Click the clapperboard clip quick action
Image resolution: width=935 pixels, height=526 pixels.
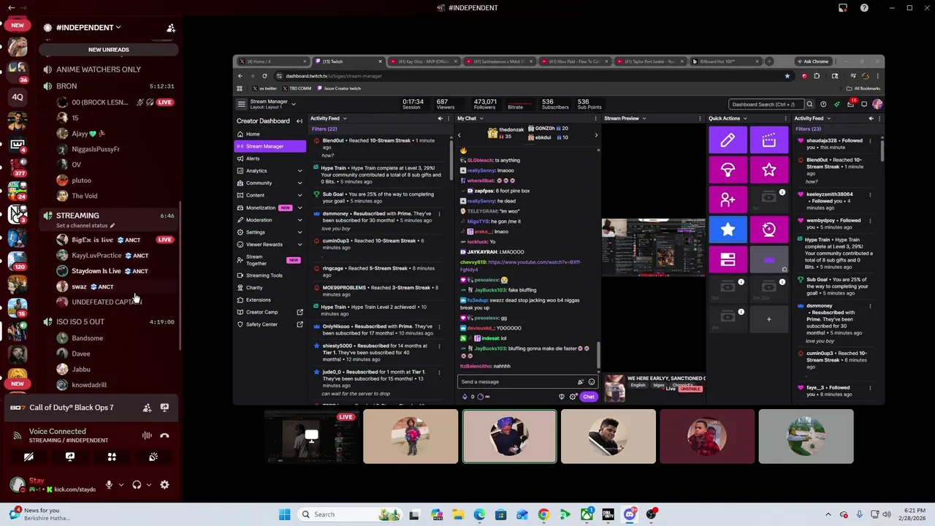coord(768,140)
